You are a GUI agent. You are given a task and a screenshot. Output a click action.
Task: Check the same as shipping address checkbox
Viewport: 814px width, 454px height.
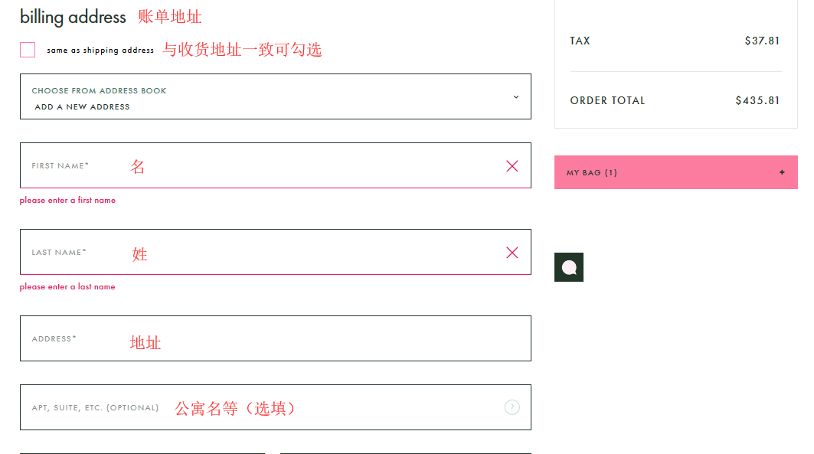28,50
